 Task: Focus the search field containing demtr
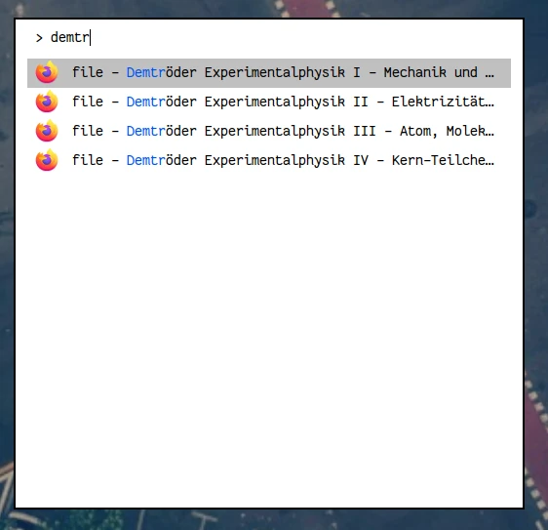click(x=269, y=37)
